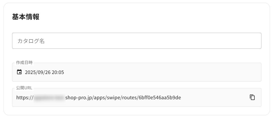Select the 基本情報 section heading
Viewport: 273px width, 119px height.
coord(26,17)
